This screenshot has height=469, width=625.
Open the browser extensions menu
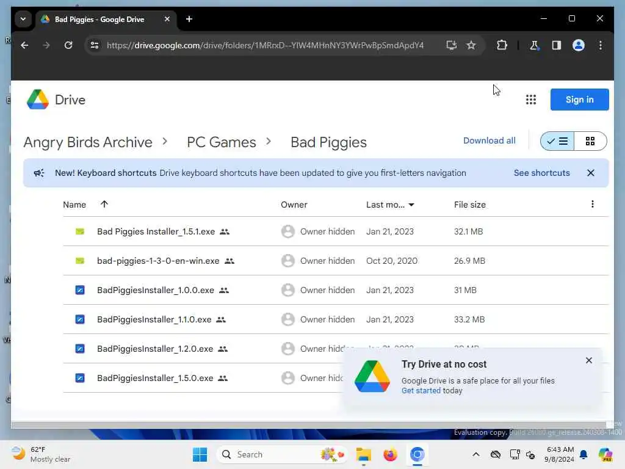click(x=502, y=45)
